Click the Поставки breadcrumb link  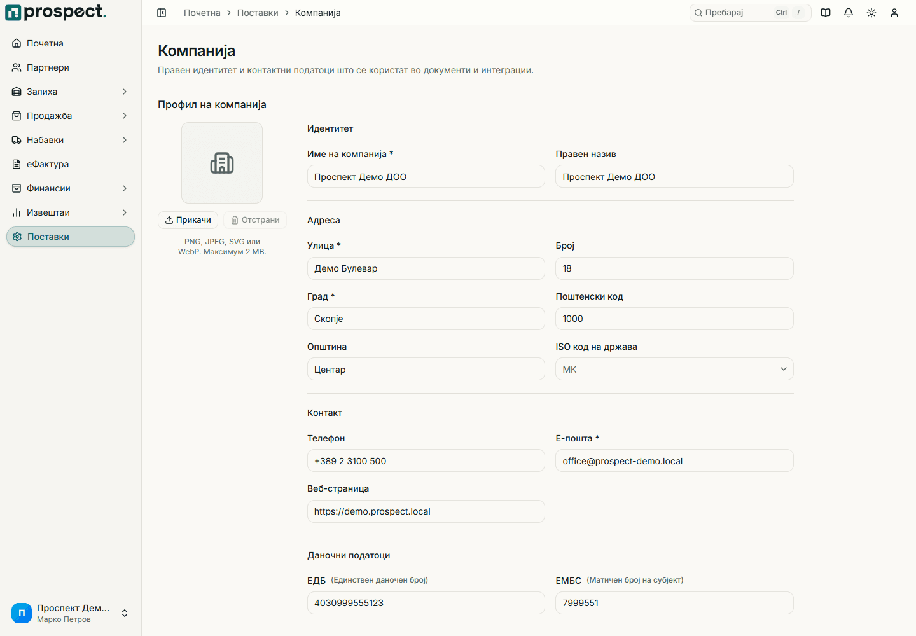pyautogui.click(x=258, y=13)
